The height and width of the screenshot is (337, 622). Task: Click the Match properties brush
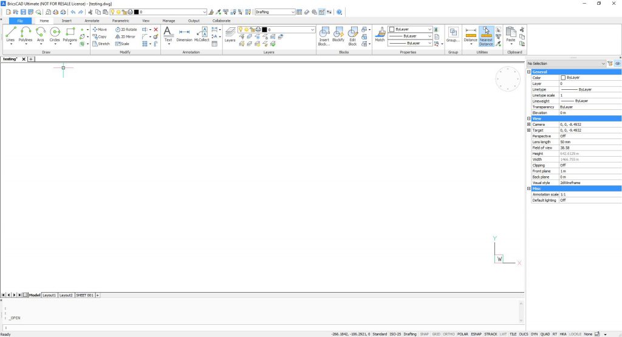pos(380,35)
